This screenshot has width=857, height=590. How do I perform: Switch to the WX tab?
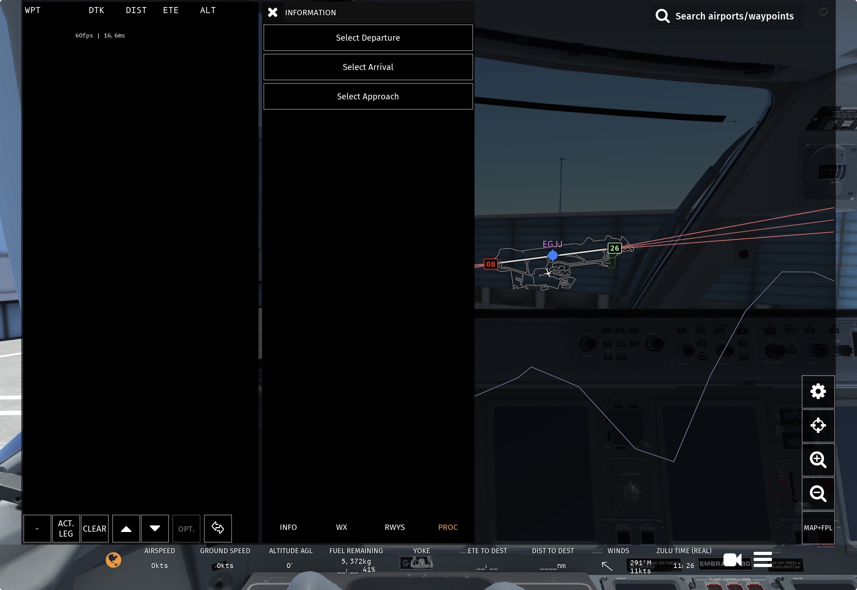tap(341, 527)
